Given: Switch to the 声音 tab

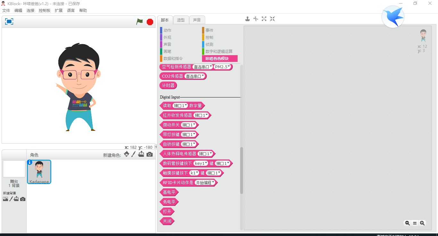Looking at the screenshot, I should [x=197, y=20].
